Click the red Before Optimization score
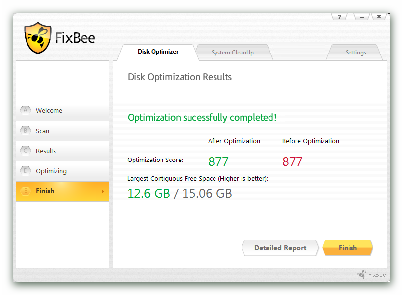 (293, 161)
